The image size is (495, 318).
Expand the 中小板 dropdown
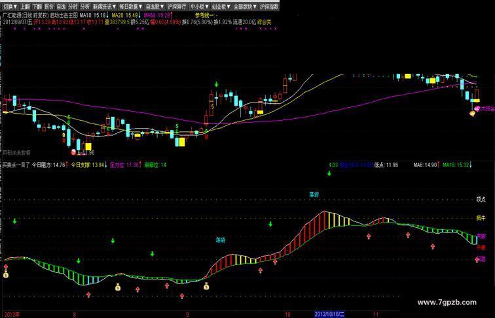(x=199, y=7)
